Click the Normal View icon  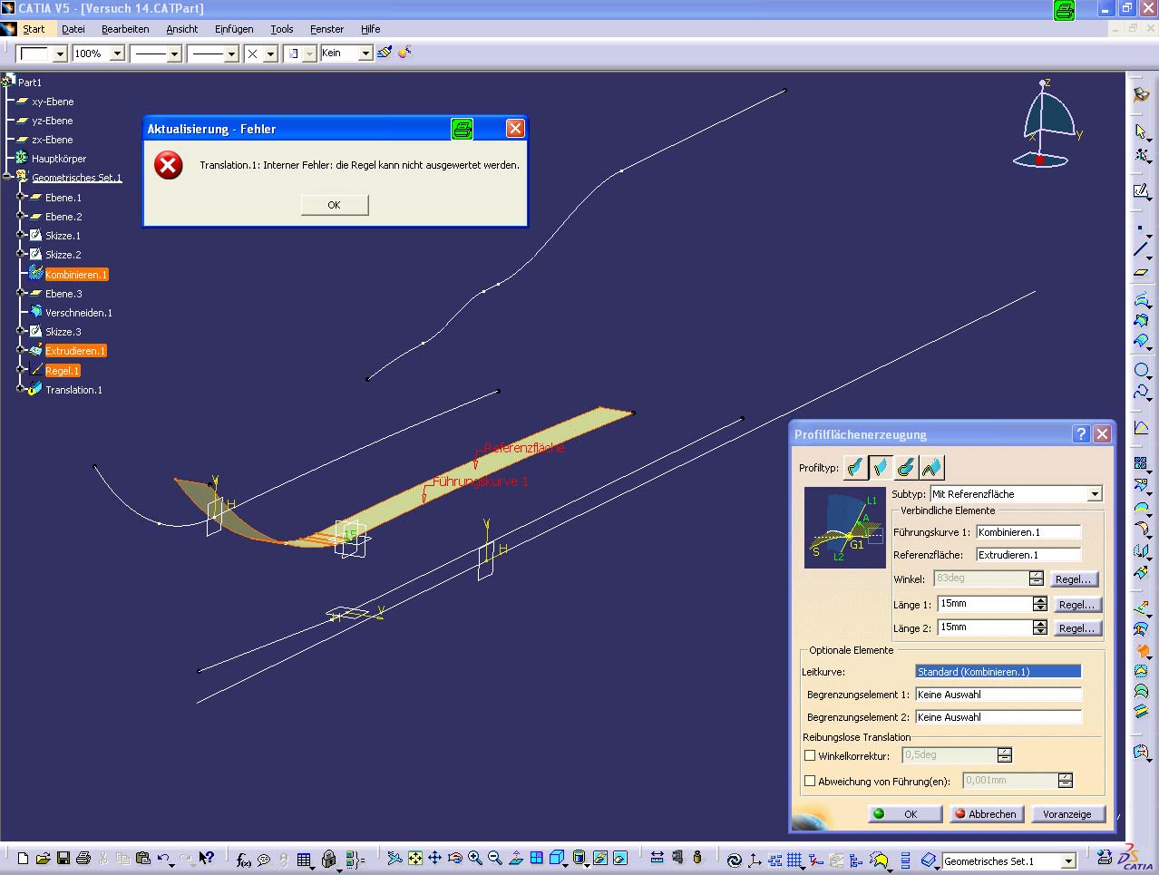tap(515, 858)
